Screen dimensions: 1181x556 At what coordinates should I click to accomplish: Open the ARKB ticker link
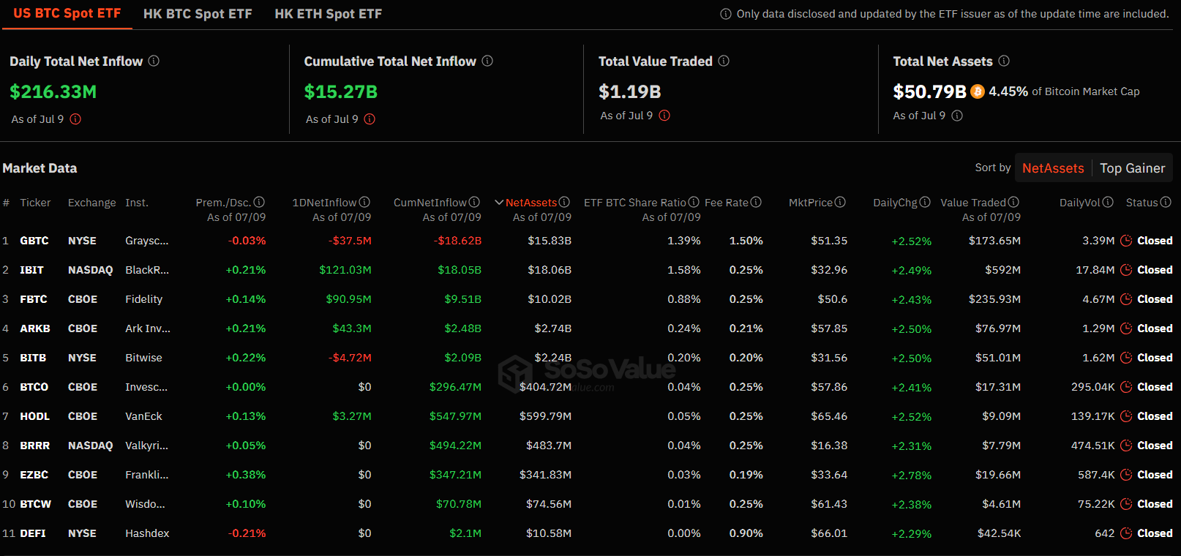pyautogui.click(x=35, y=328)
